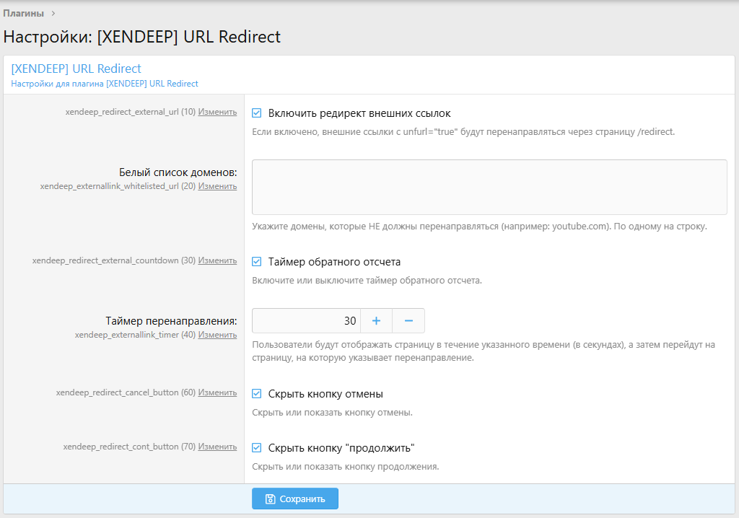Open Изменить for xendeep_redirect_external_url option

point(217,112)
